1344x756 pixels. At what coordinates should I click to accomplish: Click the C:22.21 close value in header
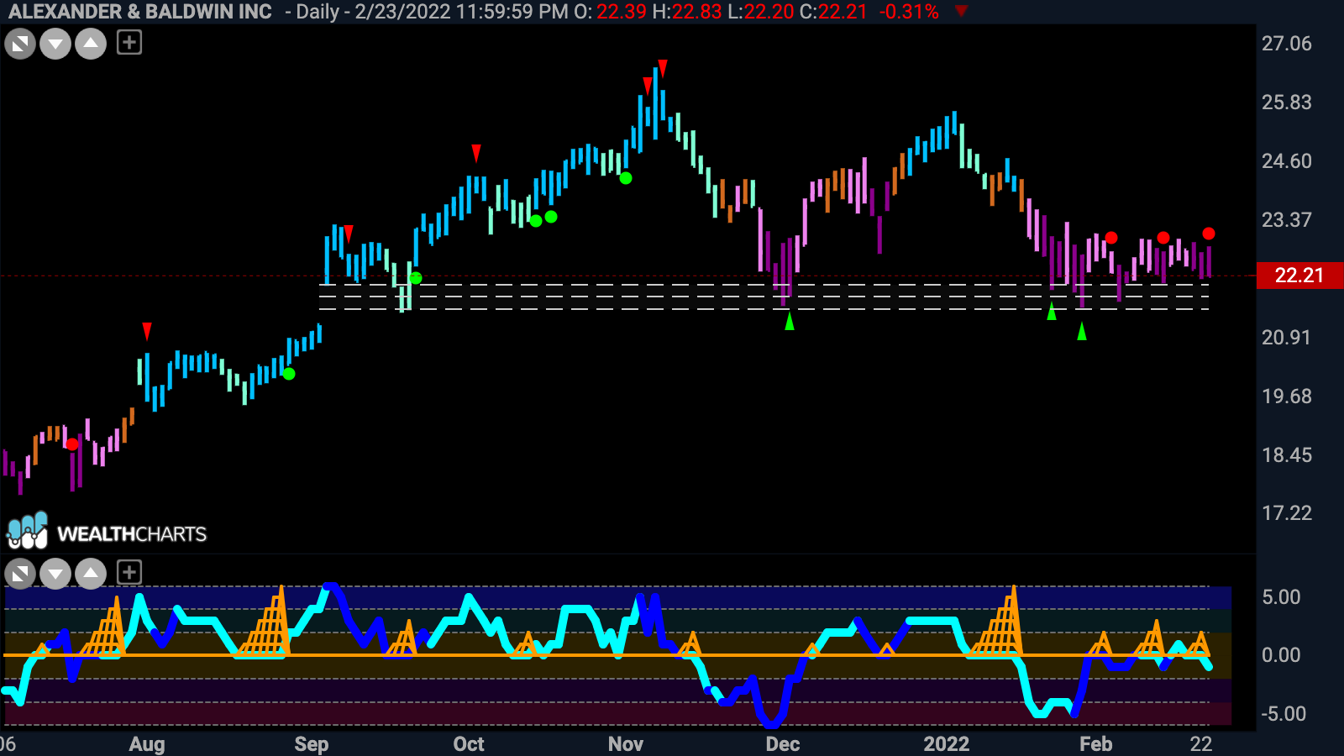click(x=833, y=12)
